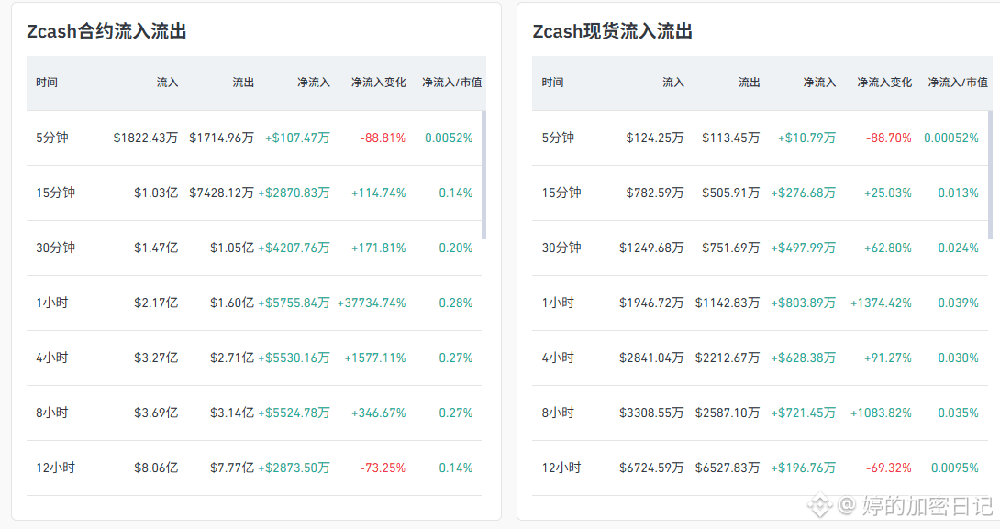The height and width of the screenshot is (529, 1000).
Task: Select the 5分钟 row in the contract table
Action: pos(254,138)
